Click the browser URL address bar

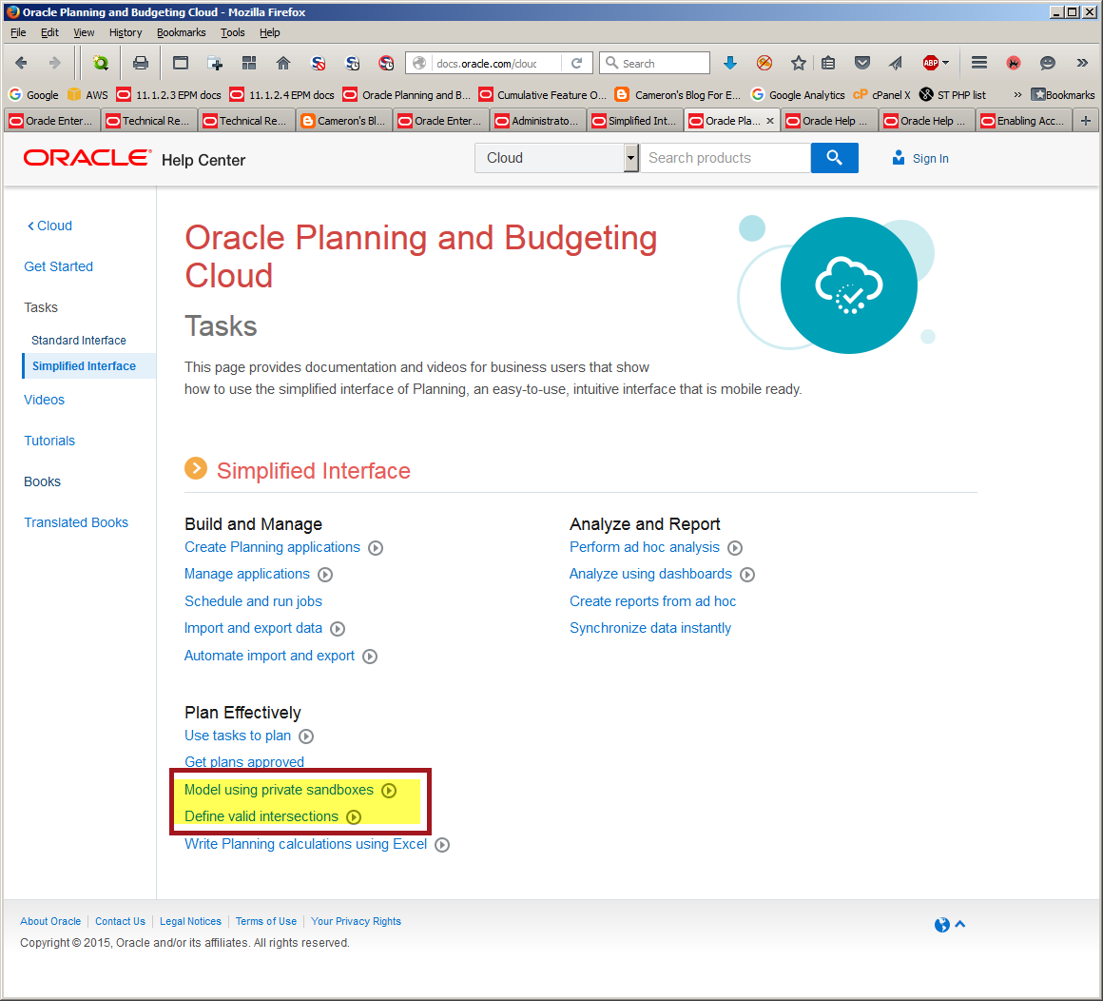(x=485, y=64)
